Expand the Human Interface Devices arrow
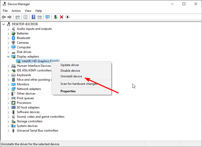Viewport: 202px width, 147px height. (8, 66)
